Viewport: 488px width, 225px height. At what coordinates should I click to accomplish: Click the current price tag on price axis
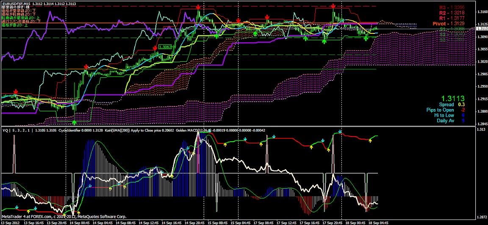pyautogui.click(x=481, y=29)
